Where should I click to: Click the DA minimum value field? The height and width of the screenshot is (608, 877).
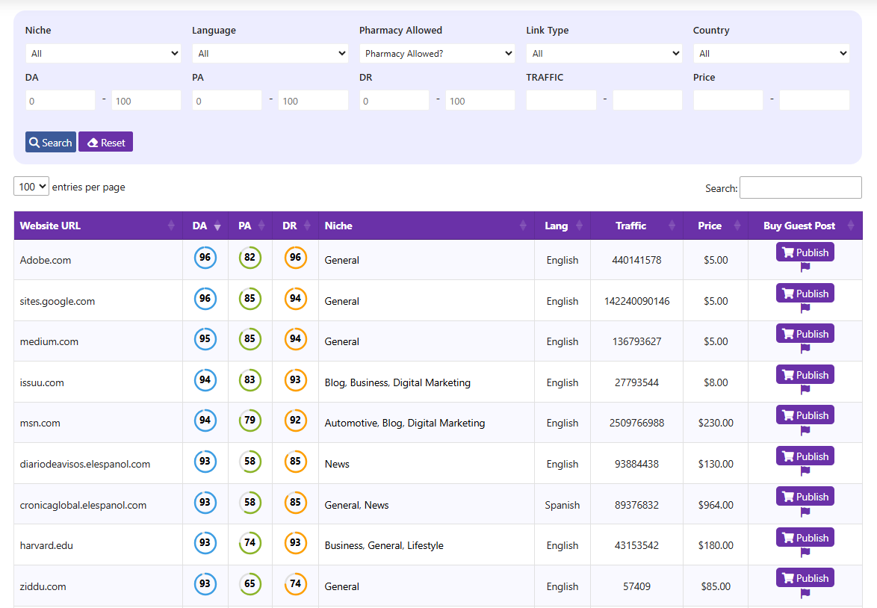tap(61, 101)
